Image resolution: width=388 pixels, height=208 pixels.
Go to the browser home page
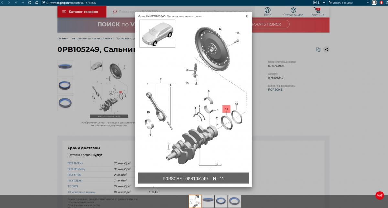37,3
